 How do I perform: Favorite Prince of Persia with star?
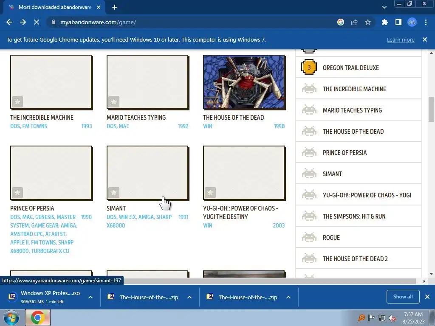click(x=17, y=193)
